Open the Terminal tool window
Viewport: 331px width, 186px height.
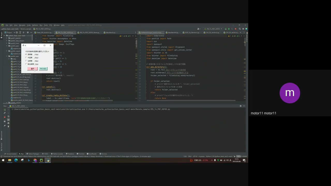pos(80,154)
